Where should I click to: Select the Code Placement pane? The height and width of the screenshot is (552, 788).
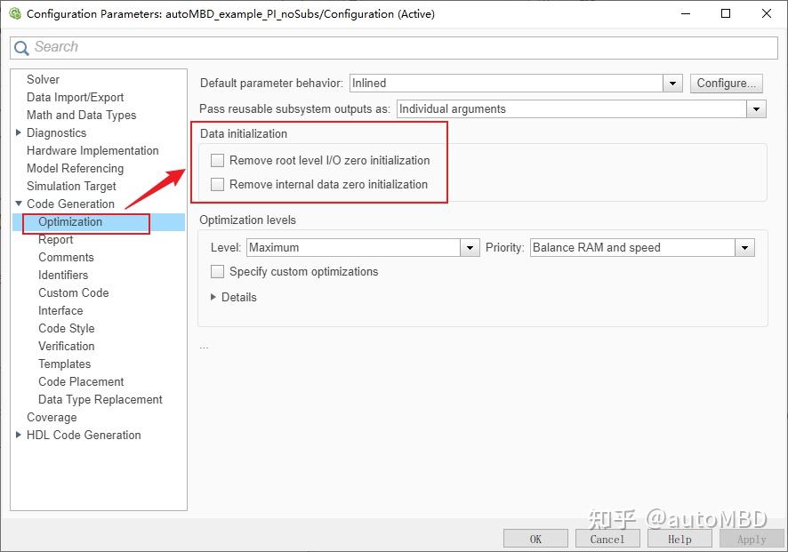[82, 381]
